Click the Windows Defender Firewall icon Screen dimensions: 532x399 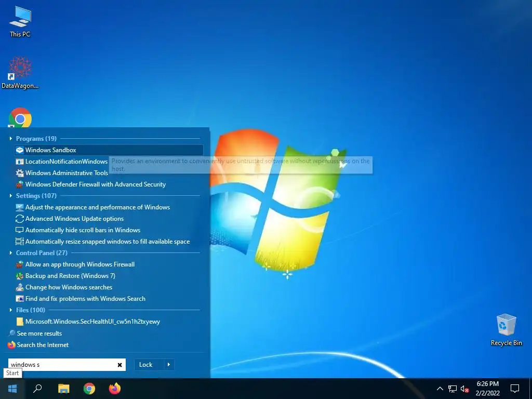point(20,184)
